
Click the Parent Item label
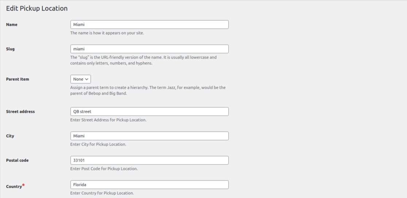[18, 79]
